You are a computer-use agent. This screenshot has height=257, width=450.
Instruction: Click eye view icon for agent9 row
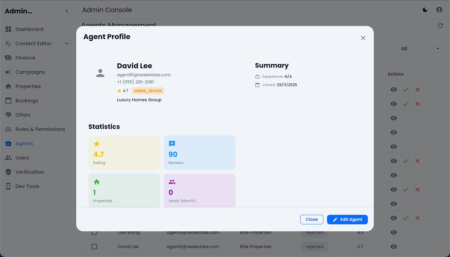[393, 247]
